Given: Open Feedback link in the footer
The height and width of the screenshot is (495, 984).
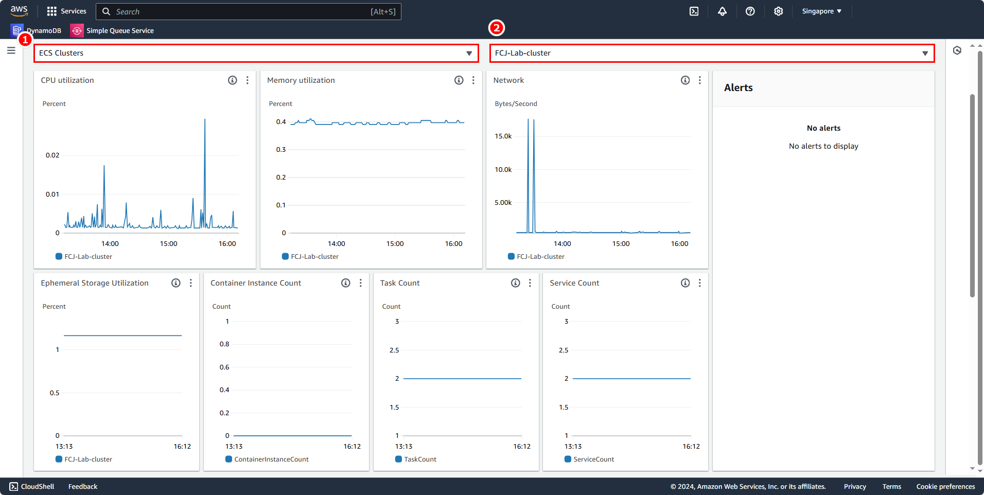Looking at the screenshot, I should (83, 486).
